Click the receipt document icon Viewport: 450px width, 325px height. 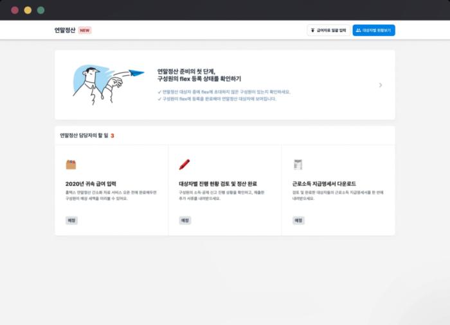(298, 165)
